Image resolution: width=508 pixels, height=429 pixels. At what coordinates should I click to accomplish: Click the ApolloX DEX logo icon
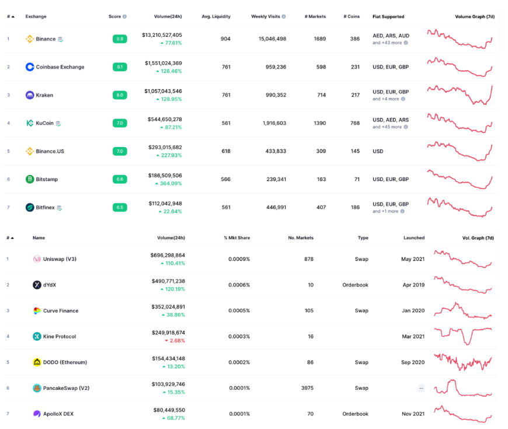(37, 414)
